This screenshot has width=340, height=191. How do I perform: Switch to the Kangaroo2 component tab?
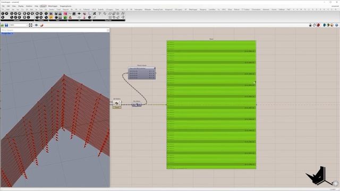tap(168, 10)
